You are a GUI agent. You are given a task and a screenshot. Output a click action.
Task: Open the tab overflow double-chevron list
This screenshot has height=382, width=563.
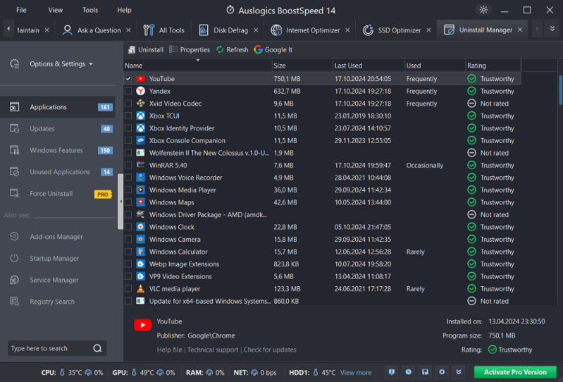pyautogui.click(x=552, y=30)
